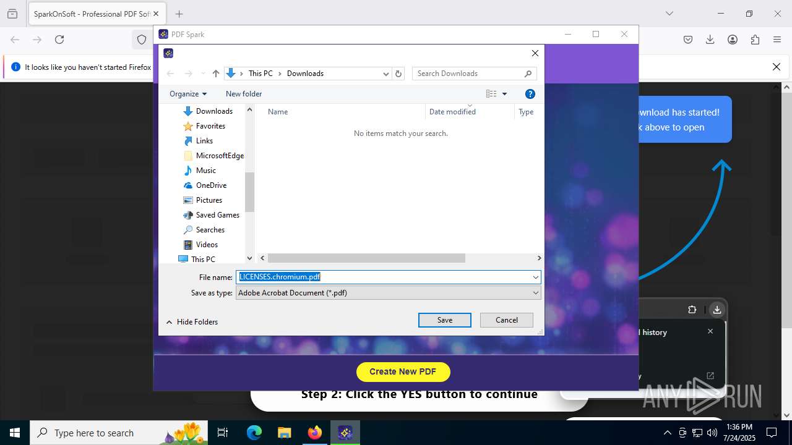The height and width of the screenshot is (445, 792).
Task: Click Create New PDF button
Action: point(403,371)
